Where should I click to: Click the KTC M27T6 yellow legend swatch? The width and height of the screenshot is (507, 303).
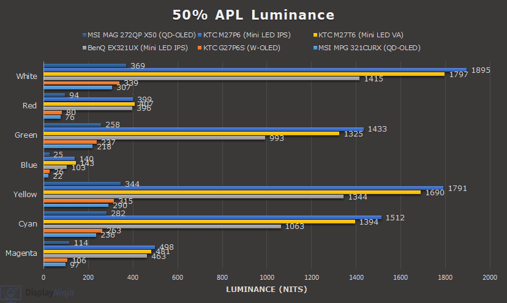coord(315,35)
